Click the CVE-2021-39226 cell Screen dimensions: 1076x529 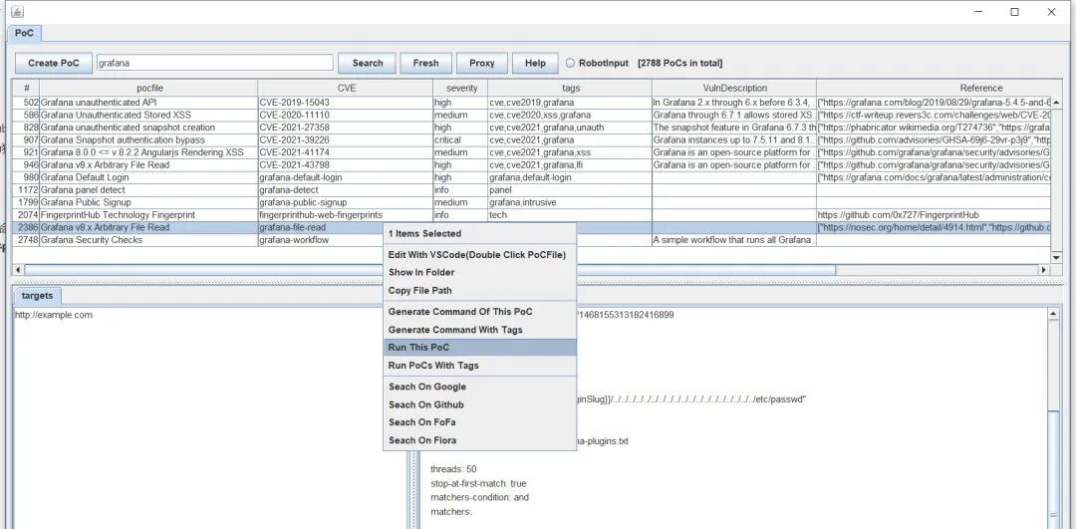click(x=346, y=139)
